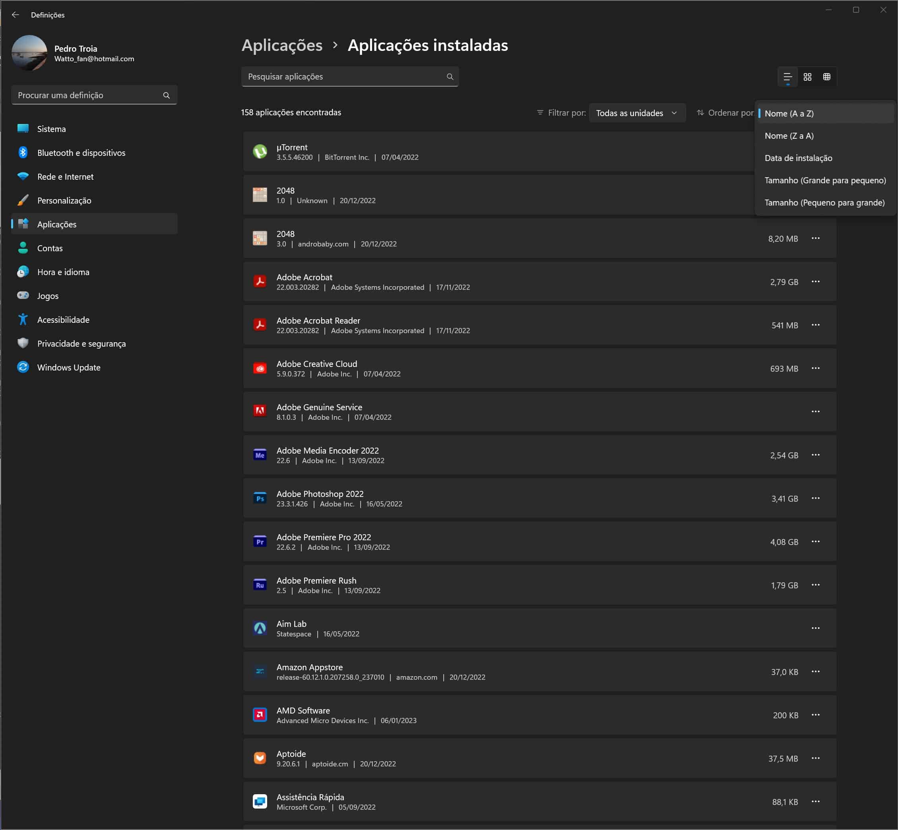This screenshot has height=830, width=898.
Task: Click the Bluetooth e dispositivos sidebar item
Action: coord(81,153)
